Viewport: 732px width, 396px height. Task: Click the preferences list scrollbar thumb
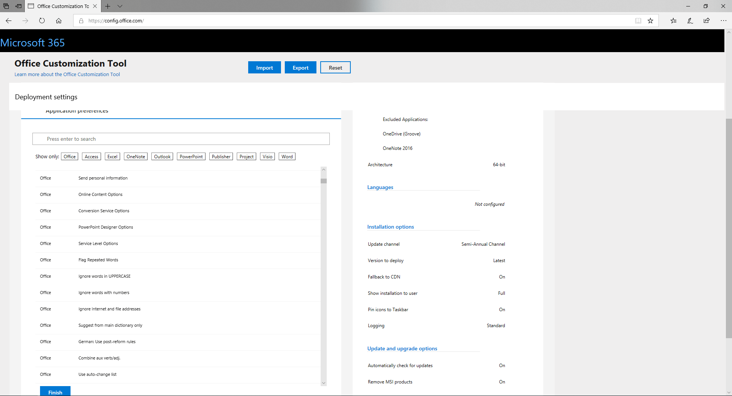(x=324, y=181)
